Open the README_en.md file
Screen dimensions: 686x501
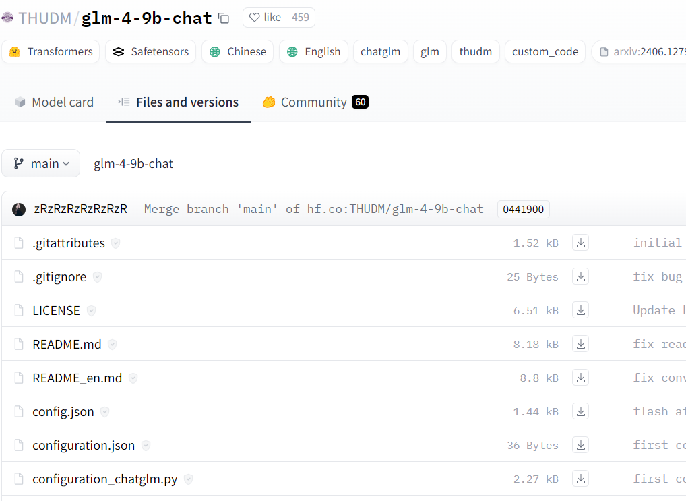point(77,378)
